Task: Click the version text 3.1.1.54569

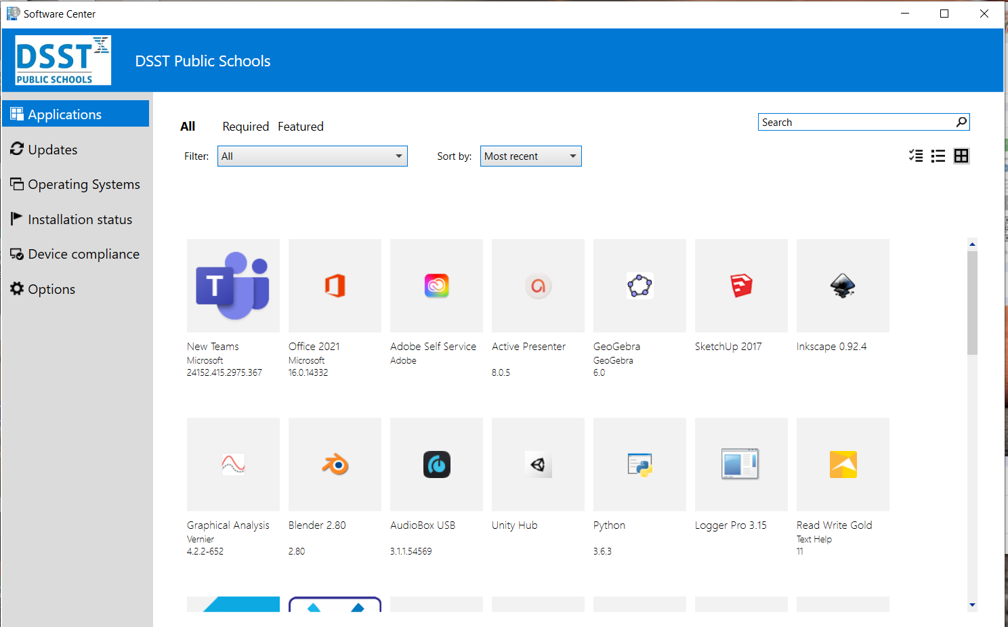Action: click(411, 552)
